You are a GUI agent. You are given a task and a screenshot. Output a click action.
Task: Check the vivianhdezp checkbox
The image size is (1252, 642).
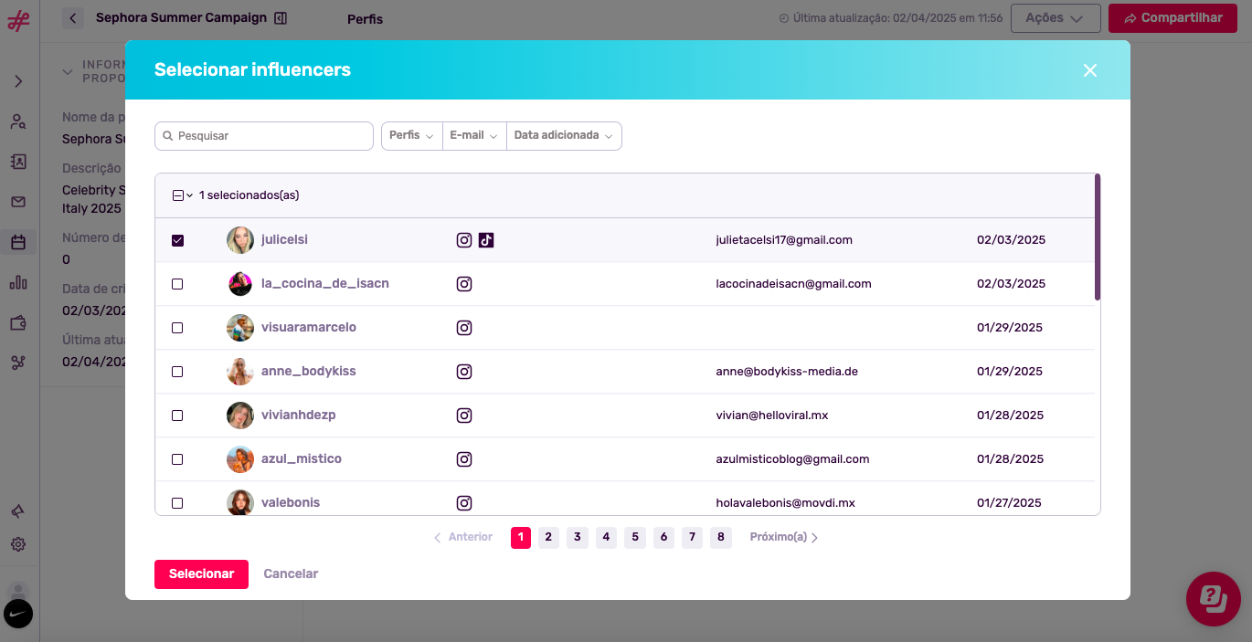point(177,416)
